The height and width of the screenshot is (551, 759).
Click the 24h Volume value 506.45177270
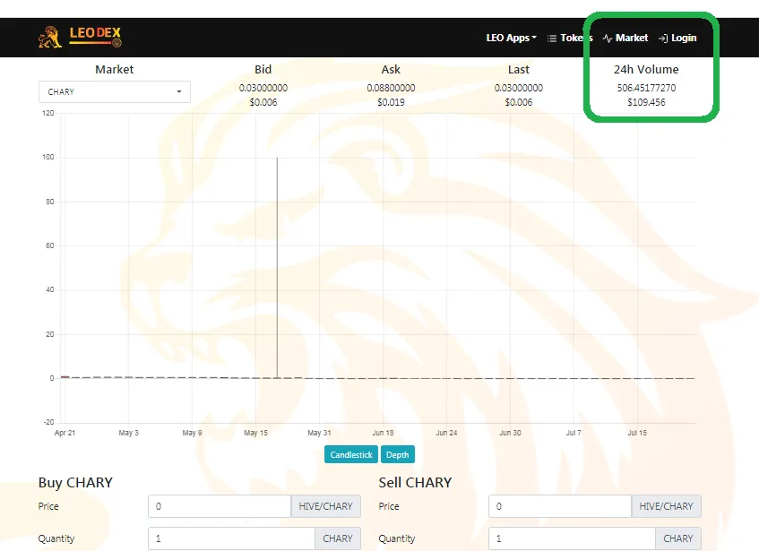[646, 88]
